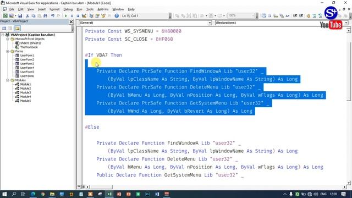Screen dimensions: 352x198
Task: Collapse the VBAProject (Caption bar.xlsm) node
Action: [3, 35]
